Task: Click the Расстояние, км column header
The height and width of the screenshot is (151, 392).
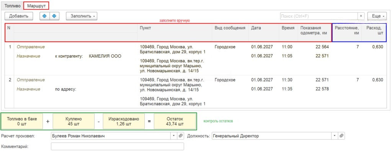Action: [x=347, y=33]
